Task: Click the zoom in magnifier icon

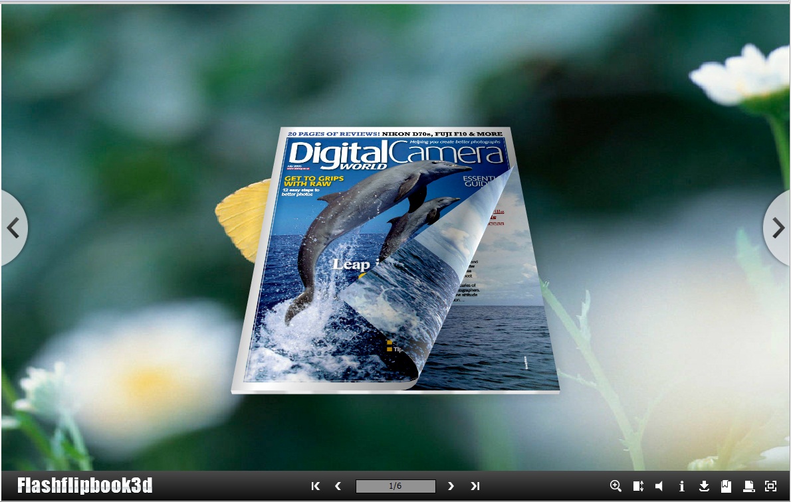Action: coord(616,486)
